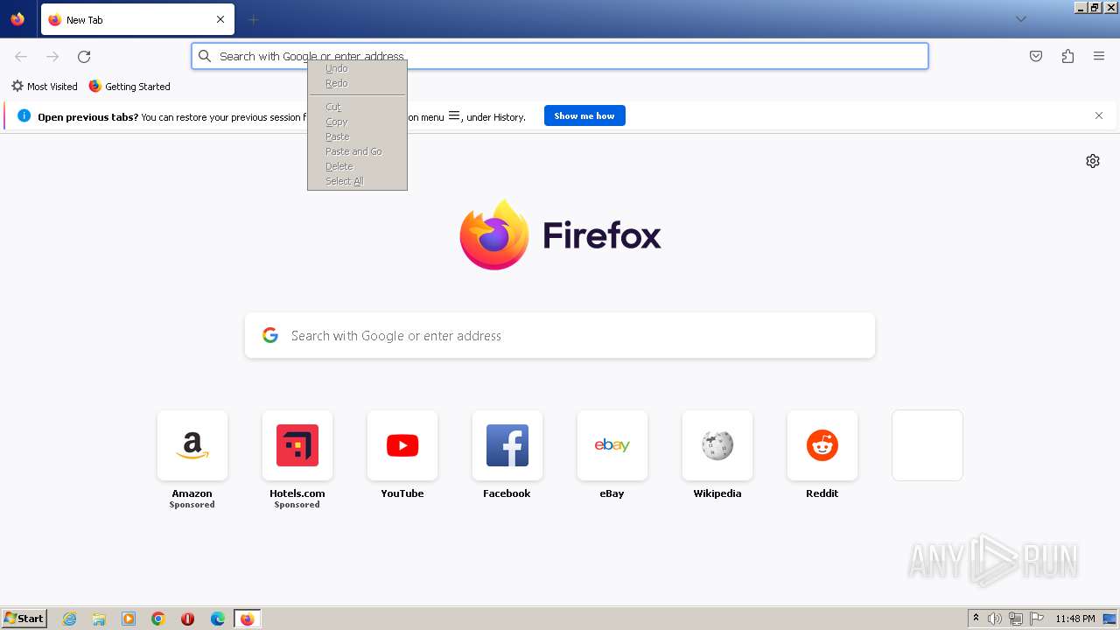
Task: Expand the list all tabs chevron
Action: (x=1020, y=19)
